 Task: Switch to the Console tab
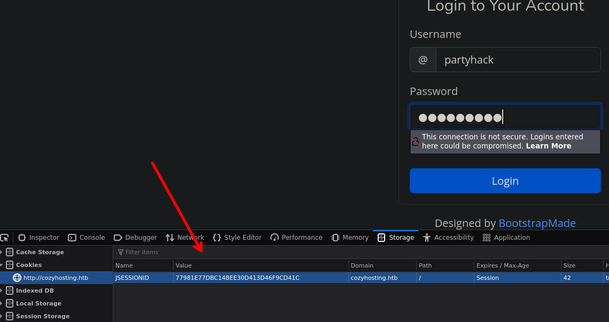87,238
